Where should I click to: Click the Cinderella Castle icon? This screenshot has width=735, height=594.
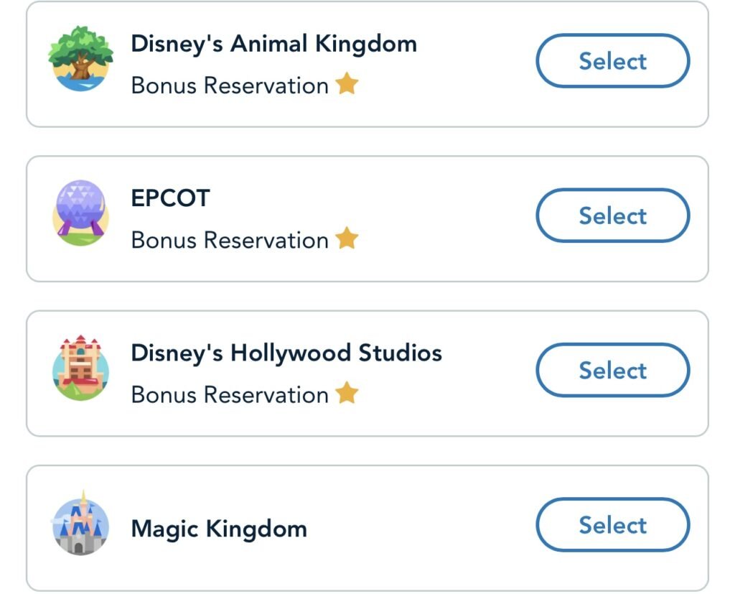pos(80,524)
